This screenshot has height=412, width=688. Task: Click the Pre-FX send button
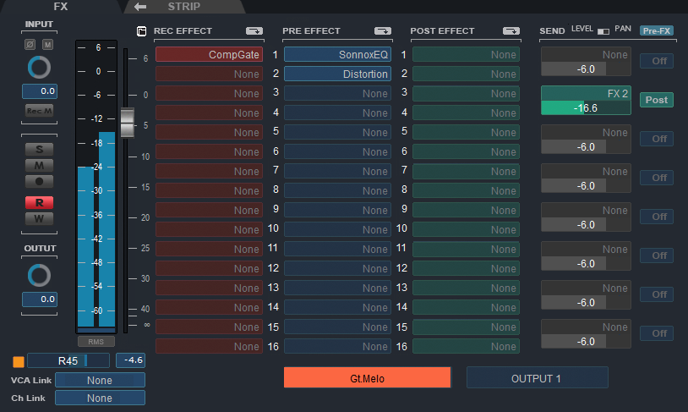coord(656,31)
